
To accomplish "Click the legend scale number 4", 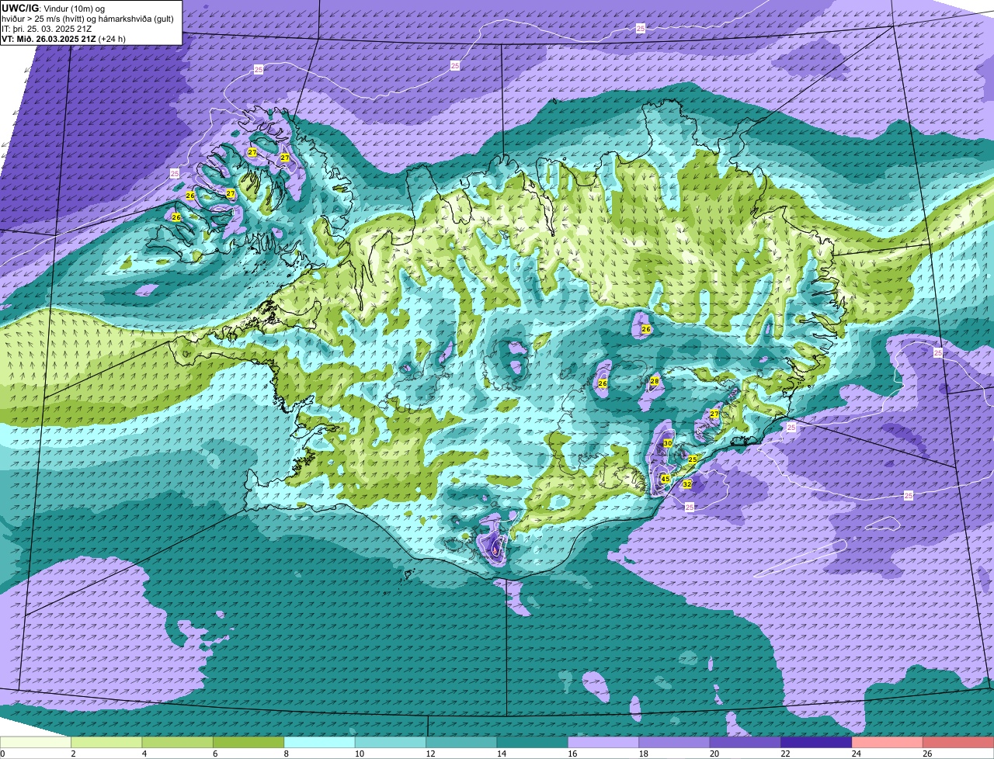I will click(x=144, y=754).
